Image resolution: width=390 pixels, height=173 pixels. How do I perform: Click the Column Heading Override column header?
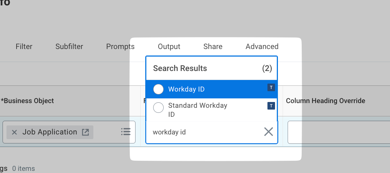tap(325, 101)
